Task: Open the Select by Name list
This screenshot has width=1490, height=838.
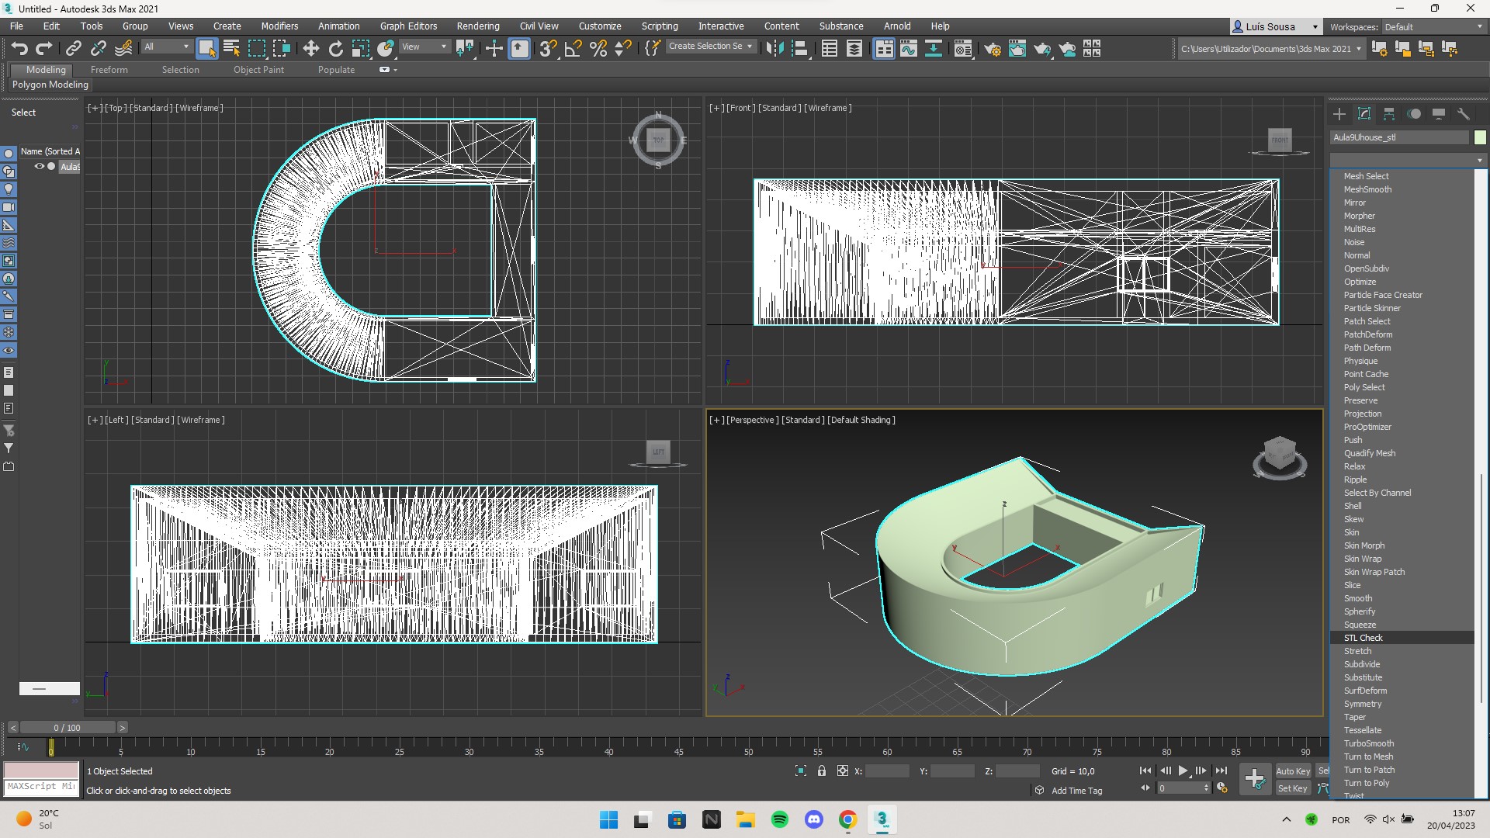Action: click(x=231, y=49)
